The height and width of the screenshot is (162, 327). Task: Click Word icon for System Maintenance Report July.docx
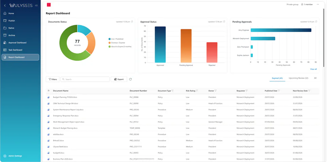pos(49,110)
